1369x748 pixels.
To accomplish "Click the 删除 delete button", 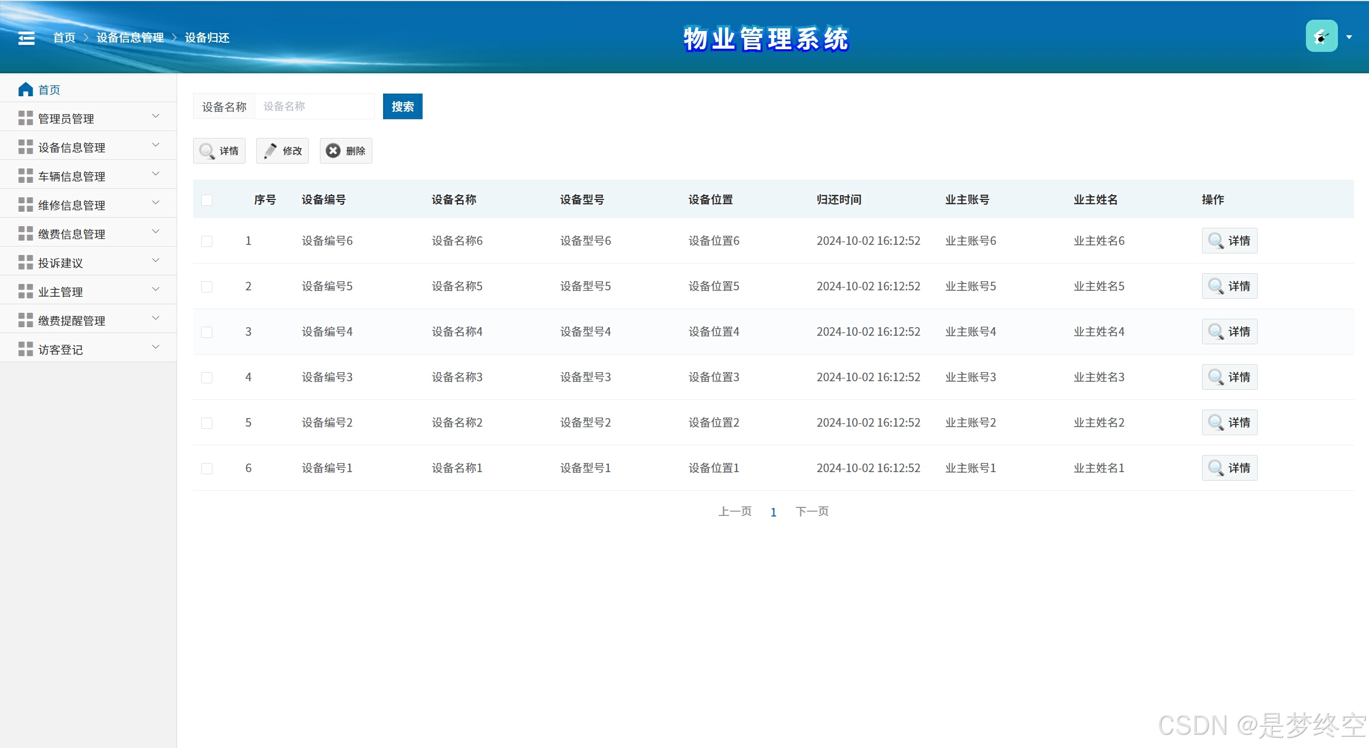I will pos(346,151).
